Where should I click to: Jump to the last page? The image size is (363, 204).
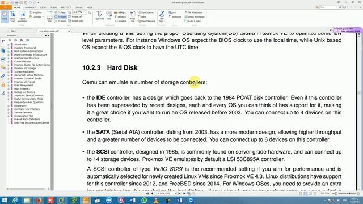point(184,193)
